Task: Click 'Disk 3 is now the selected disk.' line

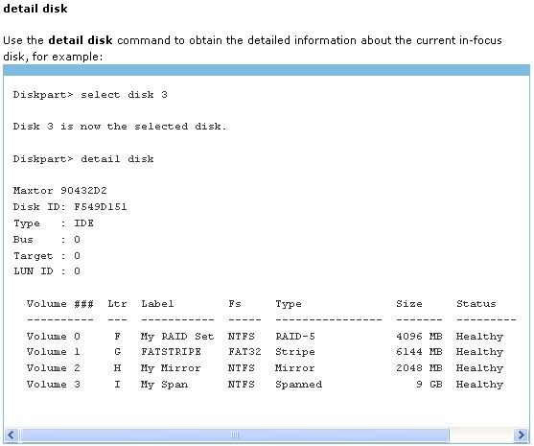Action: pyautogui.click(x=120, y=127)
